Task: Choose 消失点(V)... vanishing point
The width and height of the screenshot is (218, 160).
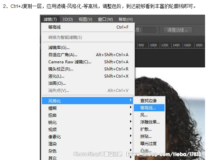Action: click(x=88, y=91)
